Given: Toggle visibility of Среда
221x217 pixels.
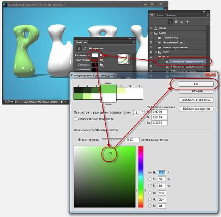Looking at the screenshot, I should 151,28.
